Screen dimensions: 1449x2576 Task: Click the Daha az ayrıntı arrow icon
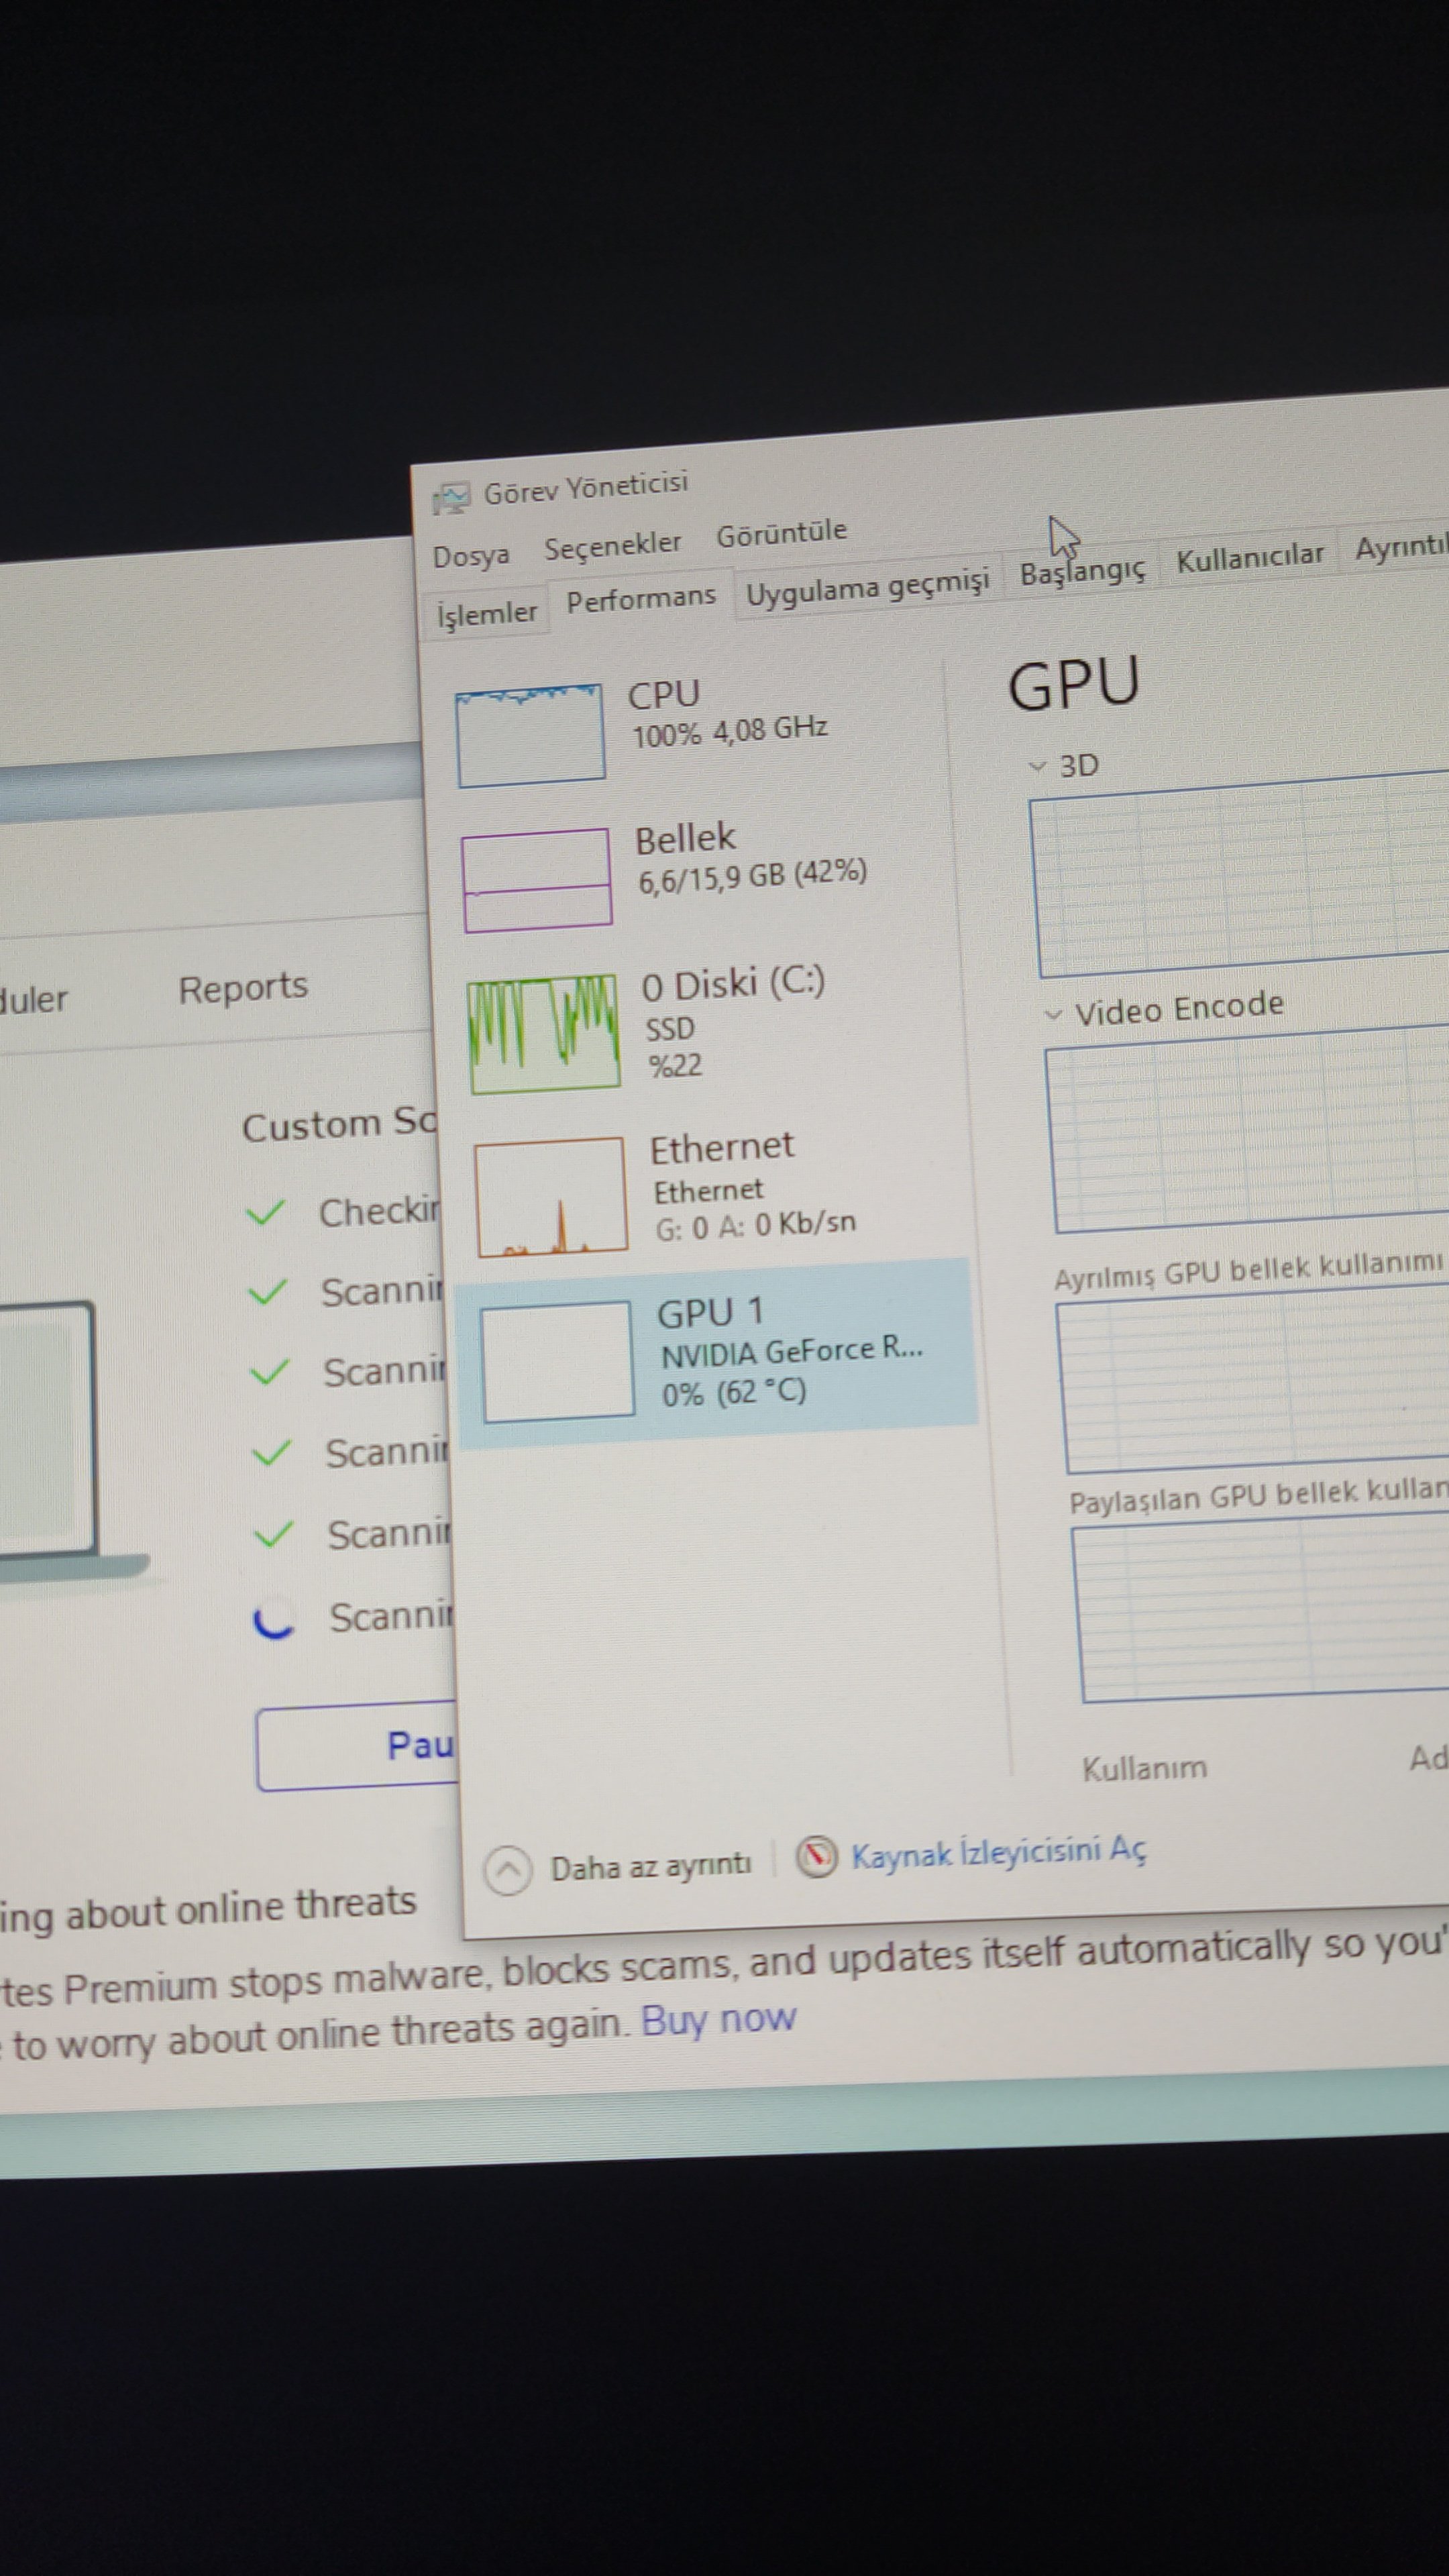click(508, 1869)
